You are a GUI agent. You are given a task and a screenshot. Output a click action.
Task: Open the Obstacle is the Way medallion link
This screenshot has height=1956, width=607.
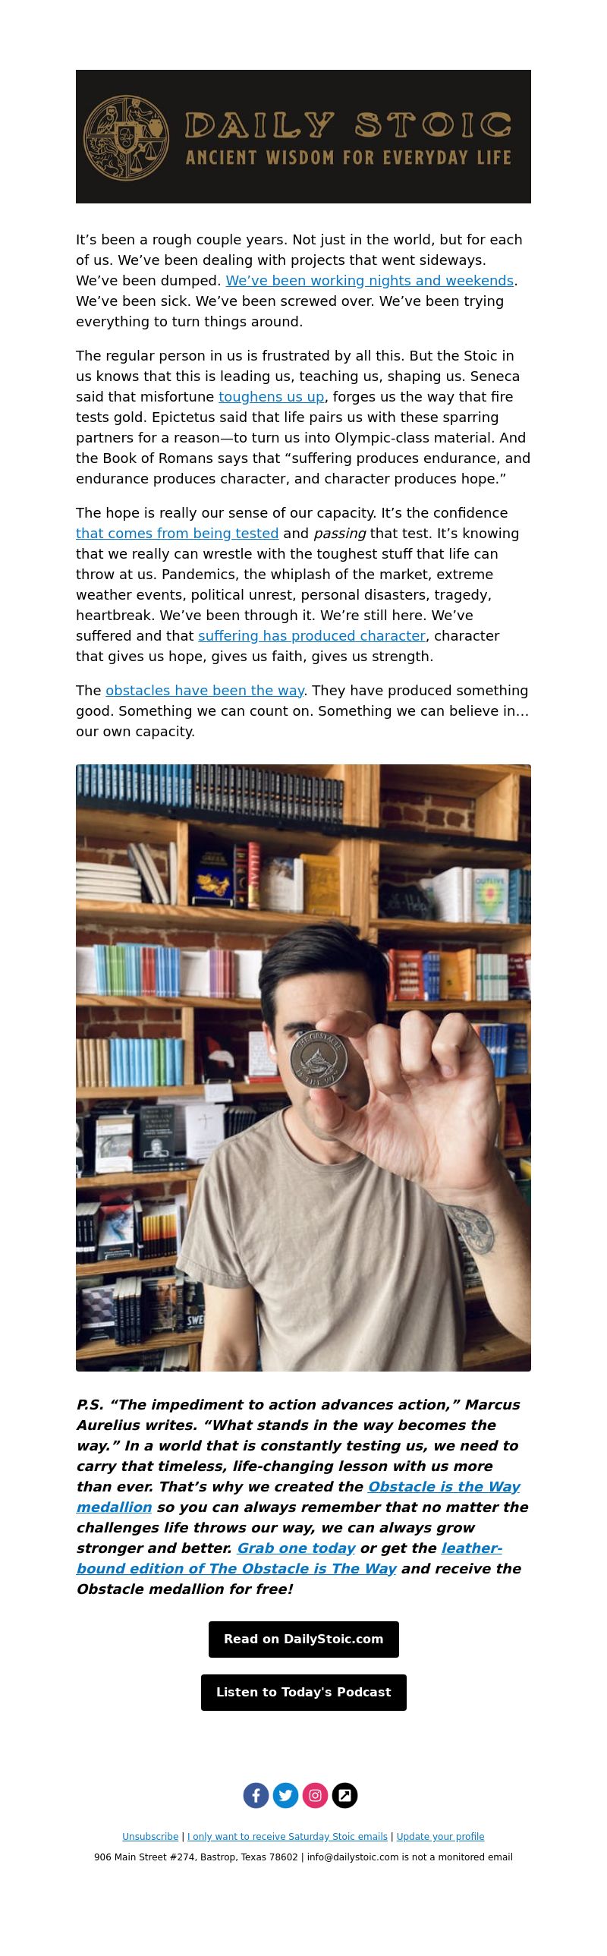(444, 1487)
